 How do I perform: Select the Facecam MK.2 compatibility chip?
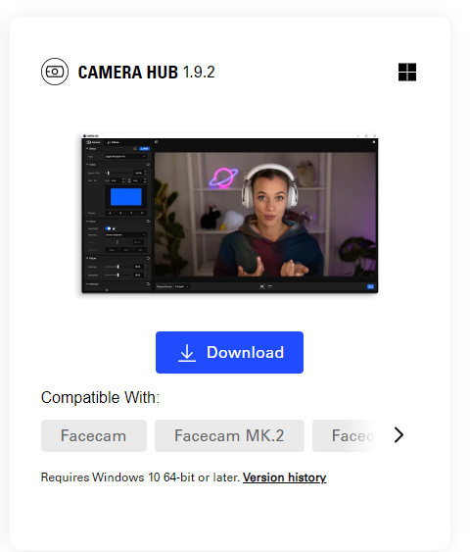click(x=229, y=435)
